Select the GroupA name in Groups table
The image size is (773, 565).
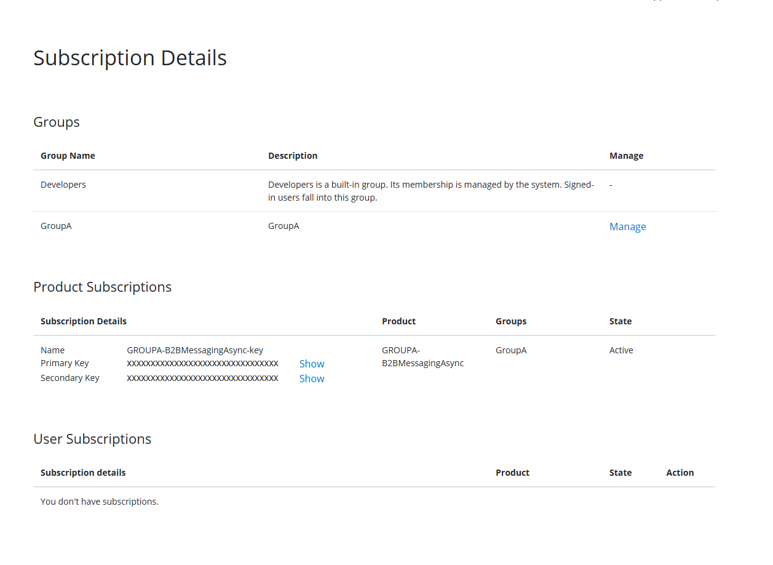coord(56,226)
